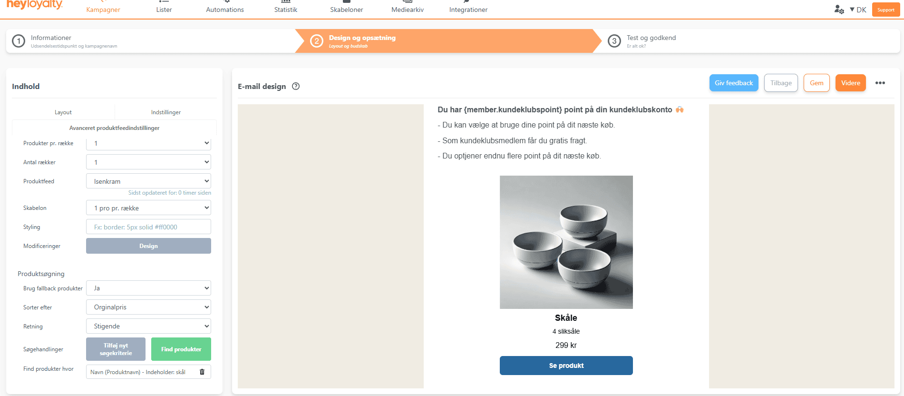Delete the search criterion with trash icon
This screenshot has width=904, height=396.
tap(202, 372)
